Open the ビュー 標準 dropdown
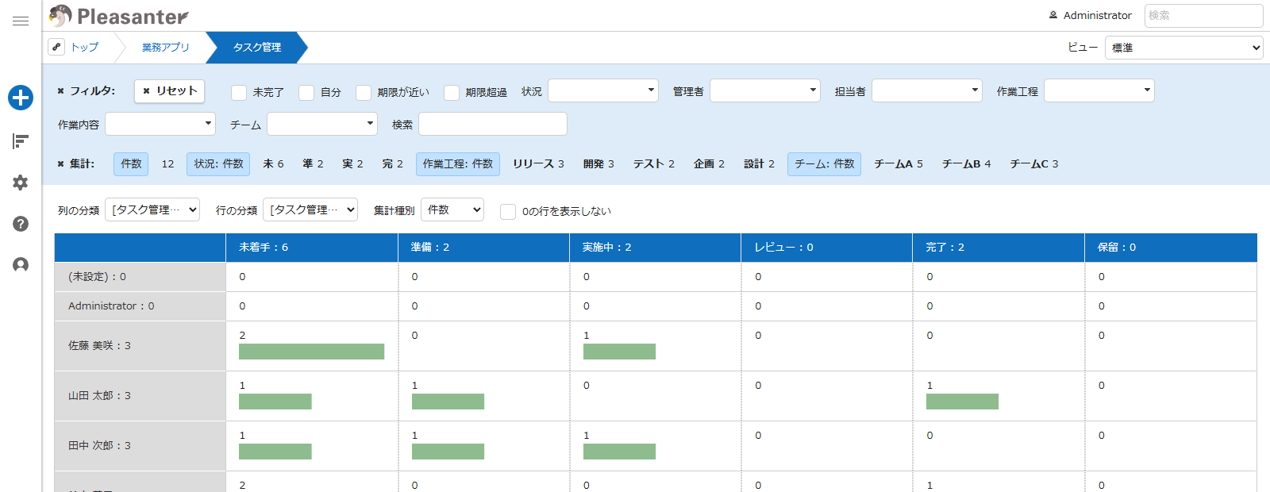1270x492 pixels. click(x=1184, y=48)
